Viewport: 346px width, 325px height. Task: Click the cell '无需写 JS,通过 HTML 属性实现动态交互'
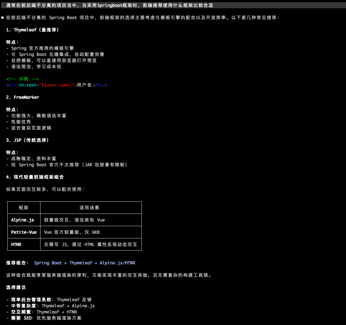tap(91, 245)
